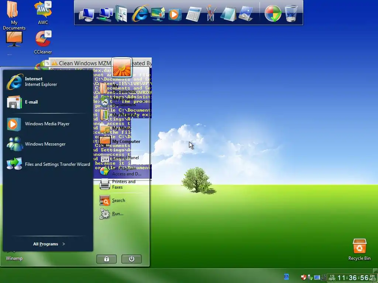Open the monitor desktop icon under My Documents

pyautogui.click(x=14, y=39)
